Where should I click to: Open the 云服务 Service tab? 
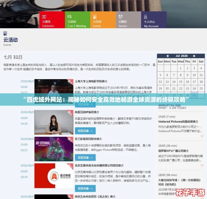[x=129, y=20]
